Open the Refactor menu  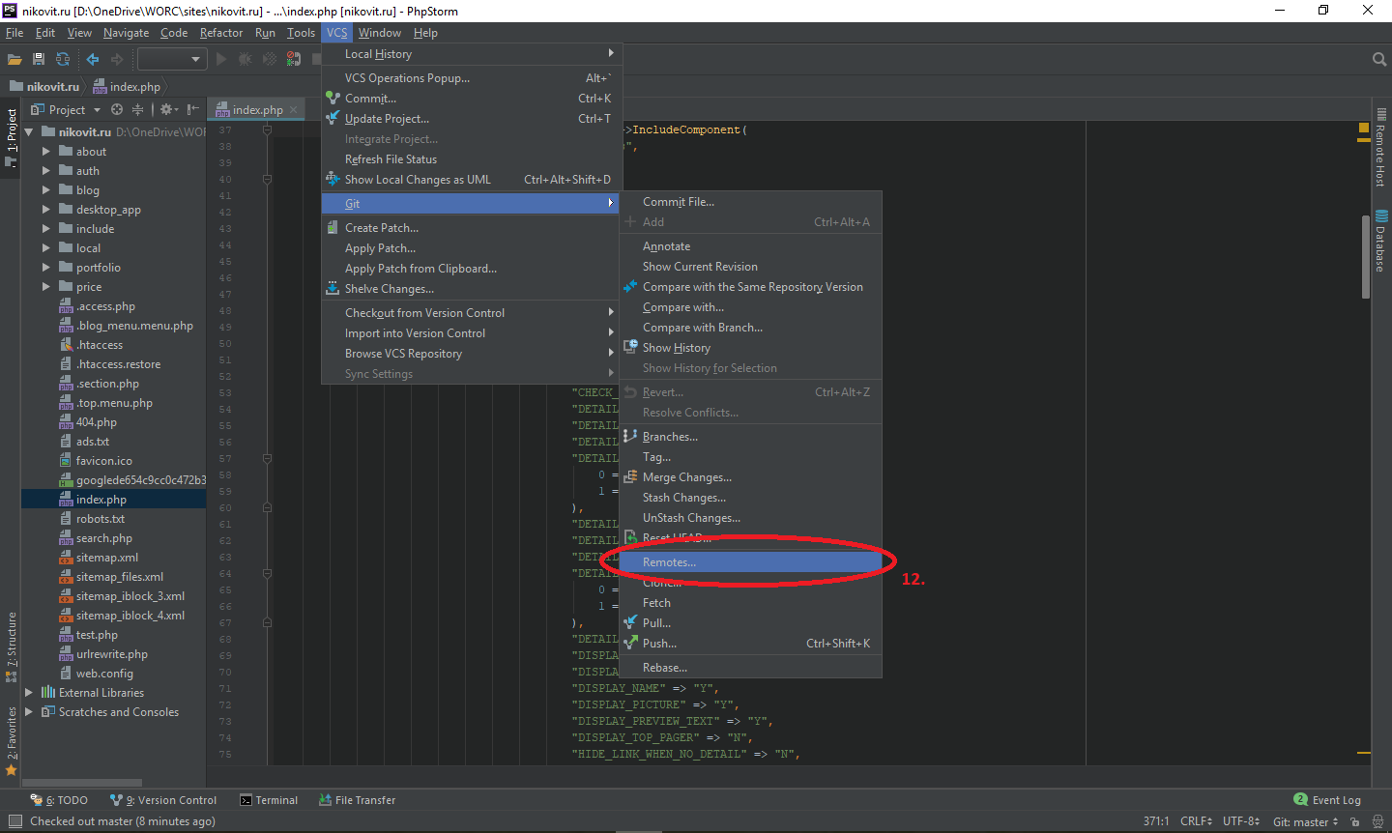tap(221, 33)
